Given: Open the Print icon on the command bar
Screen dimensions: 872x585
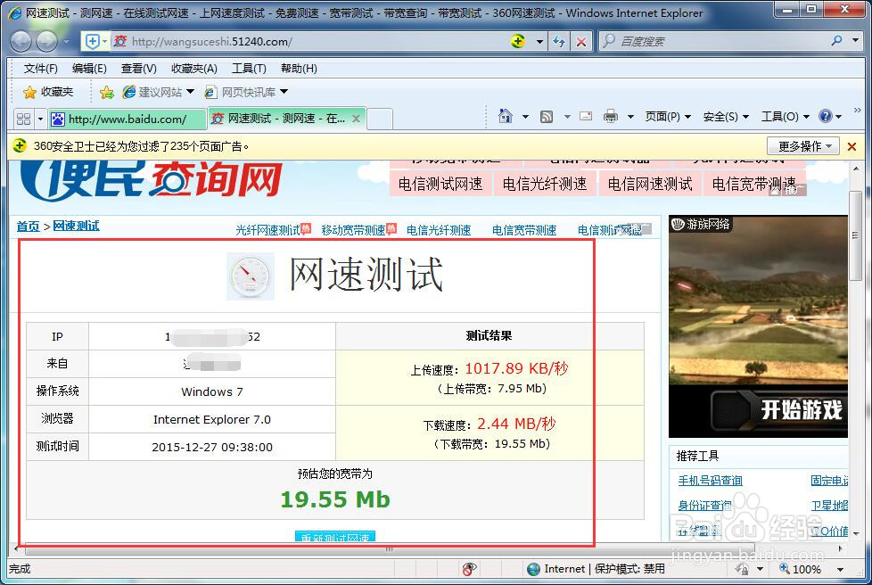Looking at the screenshot, I should point(613,116).
